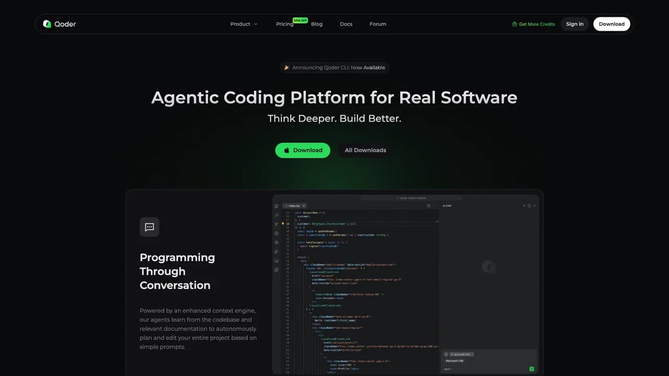The width and height of the screenshot is (669, 376).
Task: Click the Sign in button
Action: 575,24
